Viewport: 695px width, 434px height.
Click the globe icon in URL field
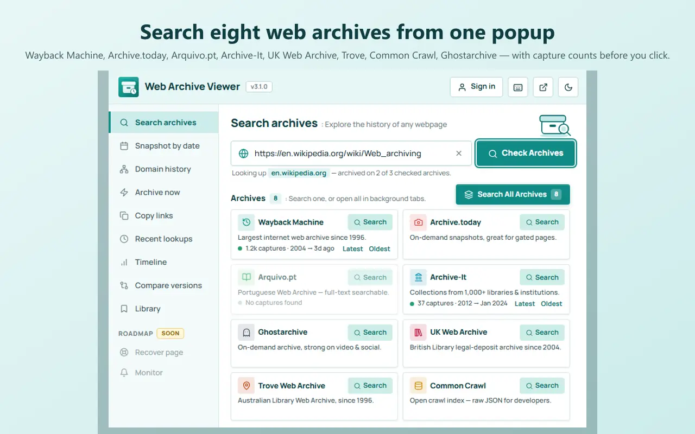(244, 154)
